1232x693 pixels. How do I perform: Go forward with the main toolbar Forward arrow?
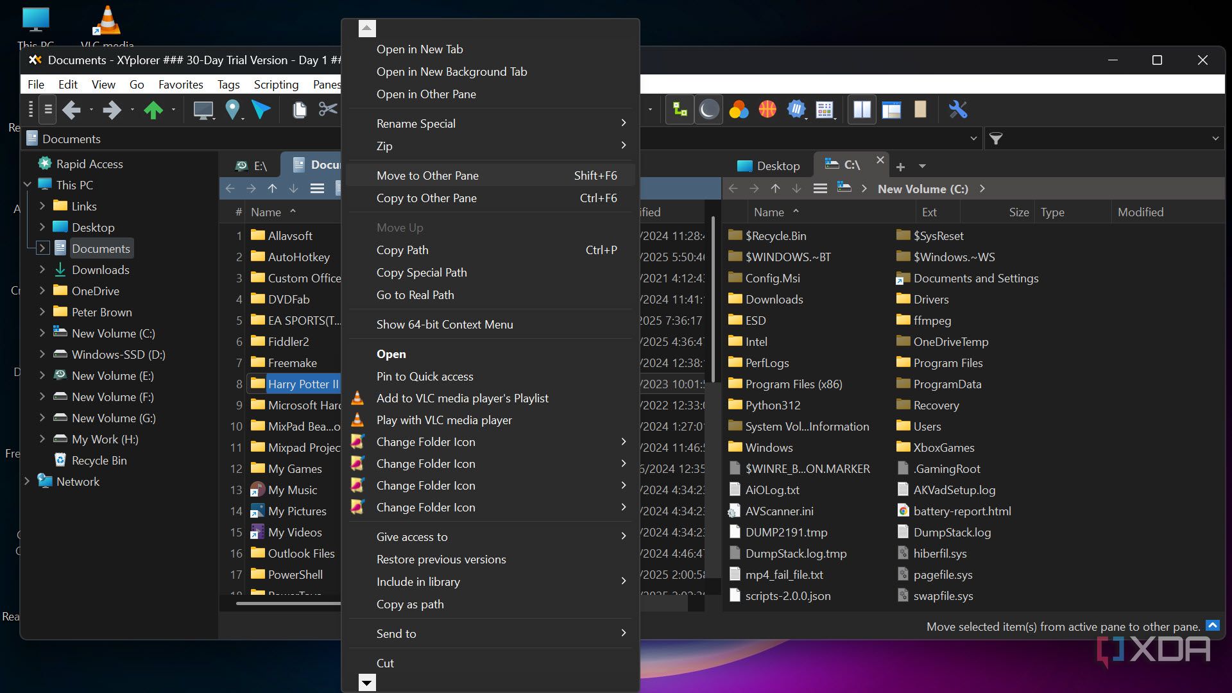tap(112, 110)
